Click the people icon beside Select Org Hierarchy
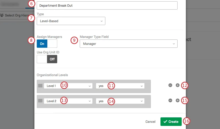 click(x=2, y=15)
